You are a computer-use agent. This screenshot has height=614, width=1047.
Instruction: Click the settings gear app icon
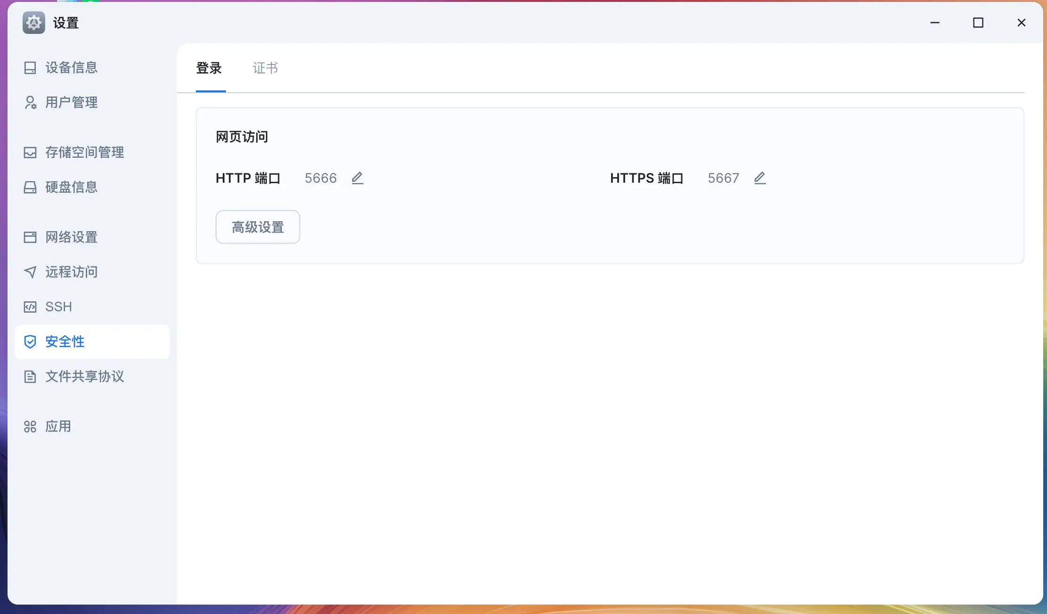tap(34, 23)
